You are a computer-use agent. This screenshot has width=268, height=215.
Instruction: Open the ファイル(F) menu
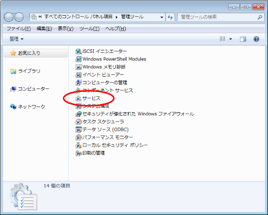pos(19,29)
